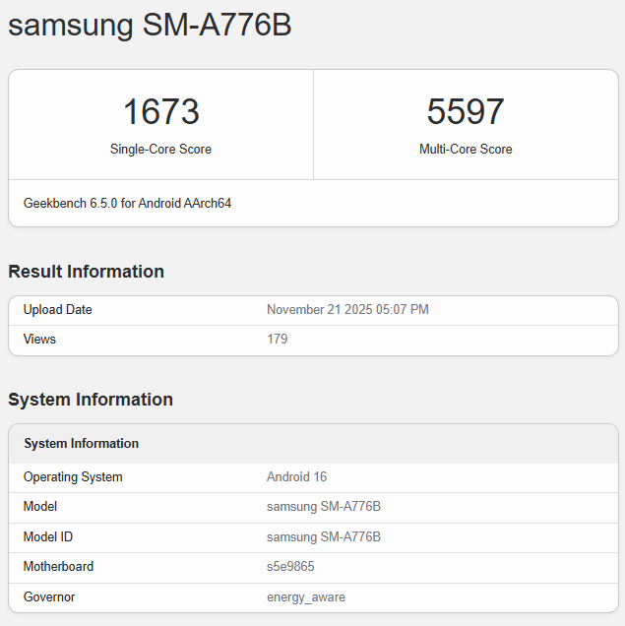Click the large System Information section heading
This screenshot has height=626, width=625.
[x=91, y=400]
